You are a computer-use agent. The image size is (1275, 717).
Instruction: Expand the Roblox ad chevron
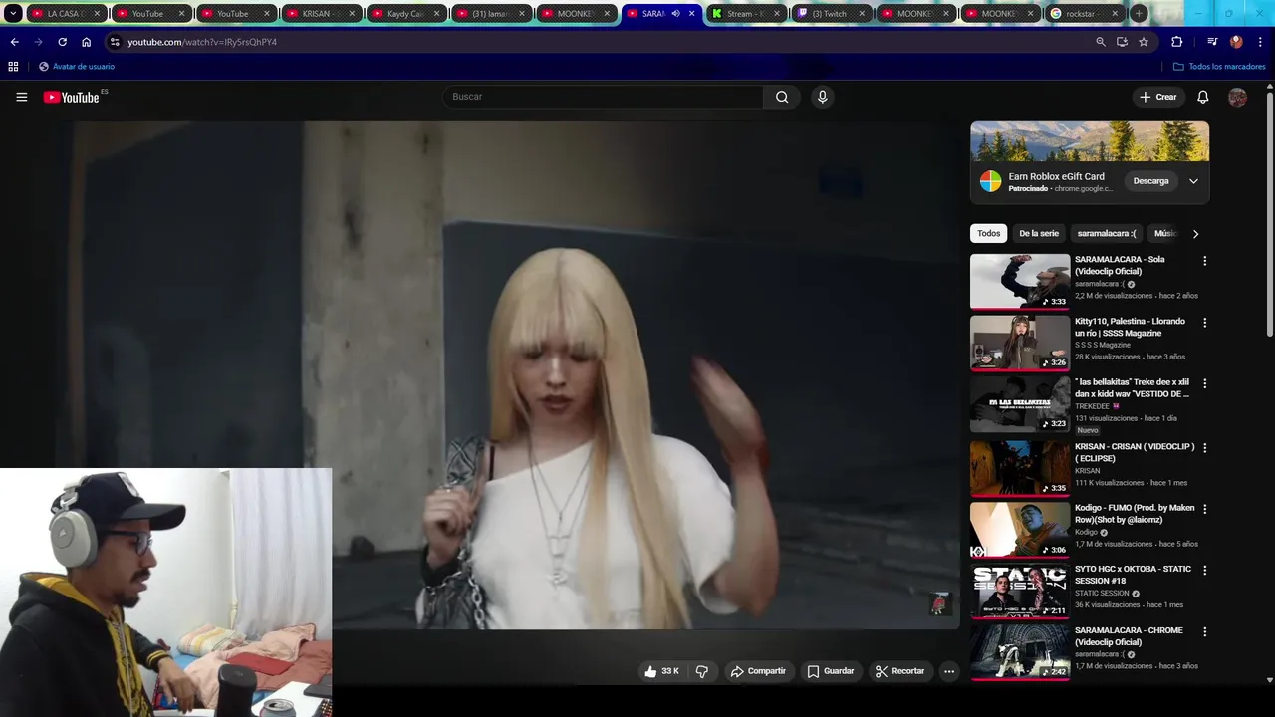(1193, 181)
